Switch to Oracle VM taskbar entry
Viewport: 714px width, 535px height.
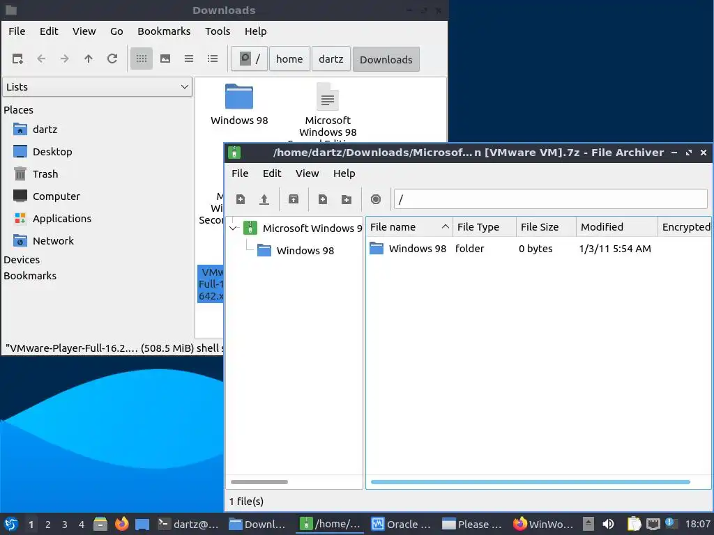[x=401, y=525]
